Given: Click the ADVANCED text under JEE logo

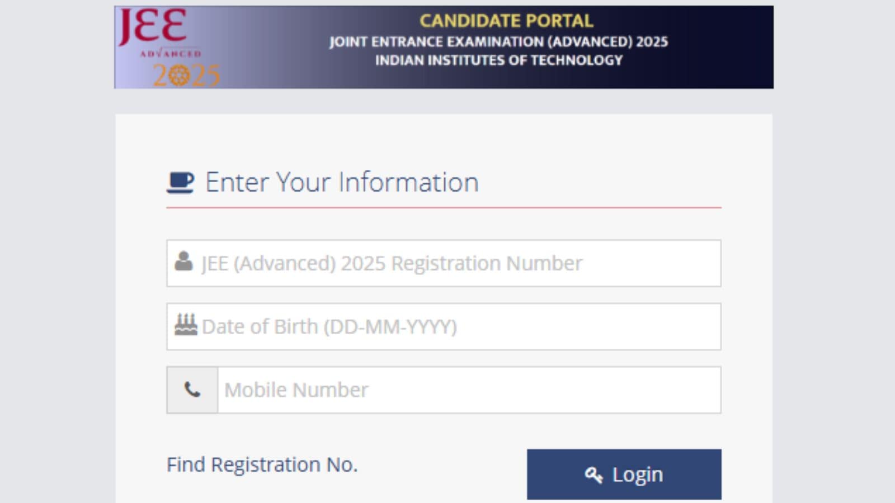Looking at the screenshot, I should [172, 54].
